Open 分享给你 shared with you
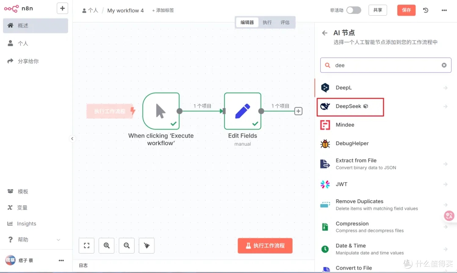Viewport: 457px width, 273px height. pos(36,61)
